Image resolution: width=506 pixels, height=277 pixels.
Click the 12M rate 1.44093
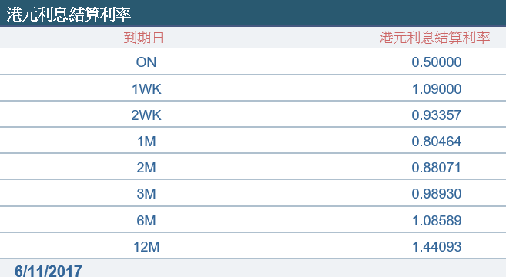coord(437,247)
